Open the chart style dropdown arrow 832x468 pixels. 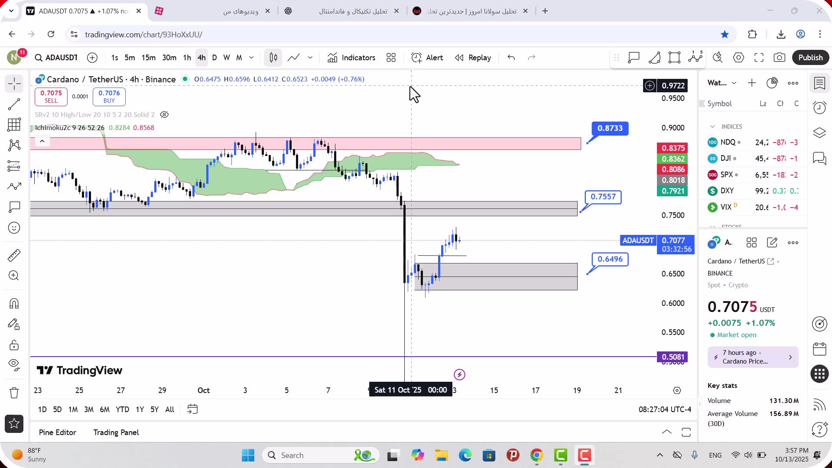click(x=310, y=58)
